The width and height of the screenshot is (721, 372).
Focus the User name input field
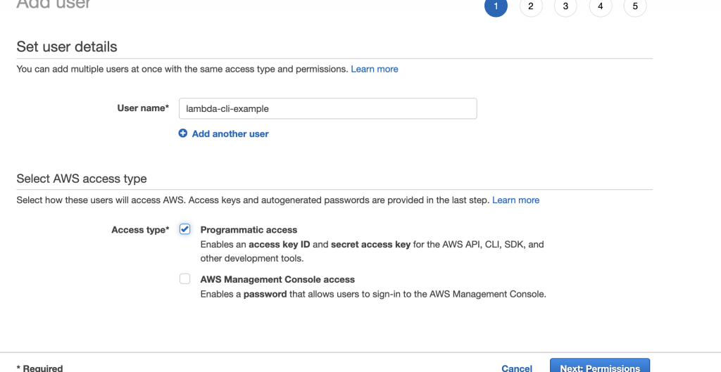pyautogui.click(x=328, y=108)
